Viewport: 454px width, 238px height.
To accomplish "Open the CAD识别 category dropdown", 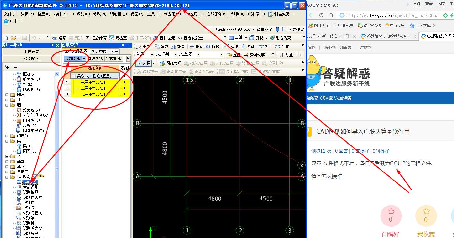I will (x=175, y=55).
